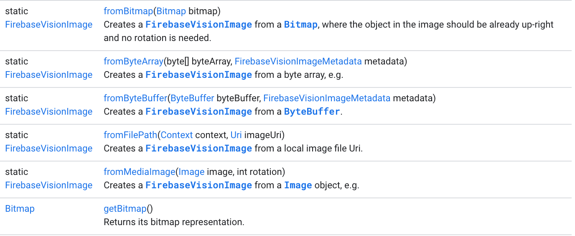Click the Uri parameter type link
This screenshot has height=236, width=575.
point(236,135)
